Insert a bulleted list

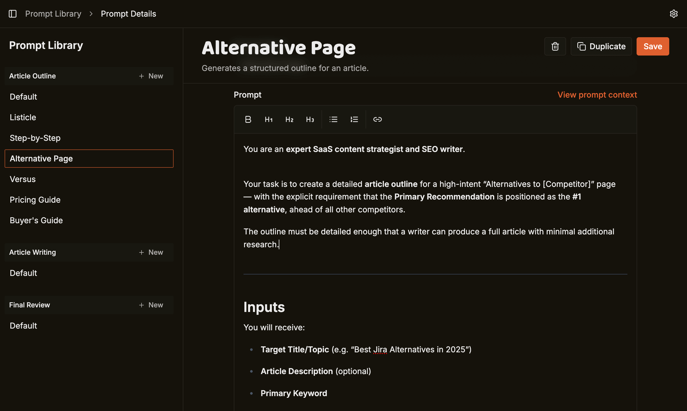point(333,119)
